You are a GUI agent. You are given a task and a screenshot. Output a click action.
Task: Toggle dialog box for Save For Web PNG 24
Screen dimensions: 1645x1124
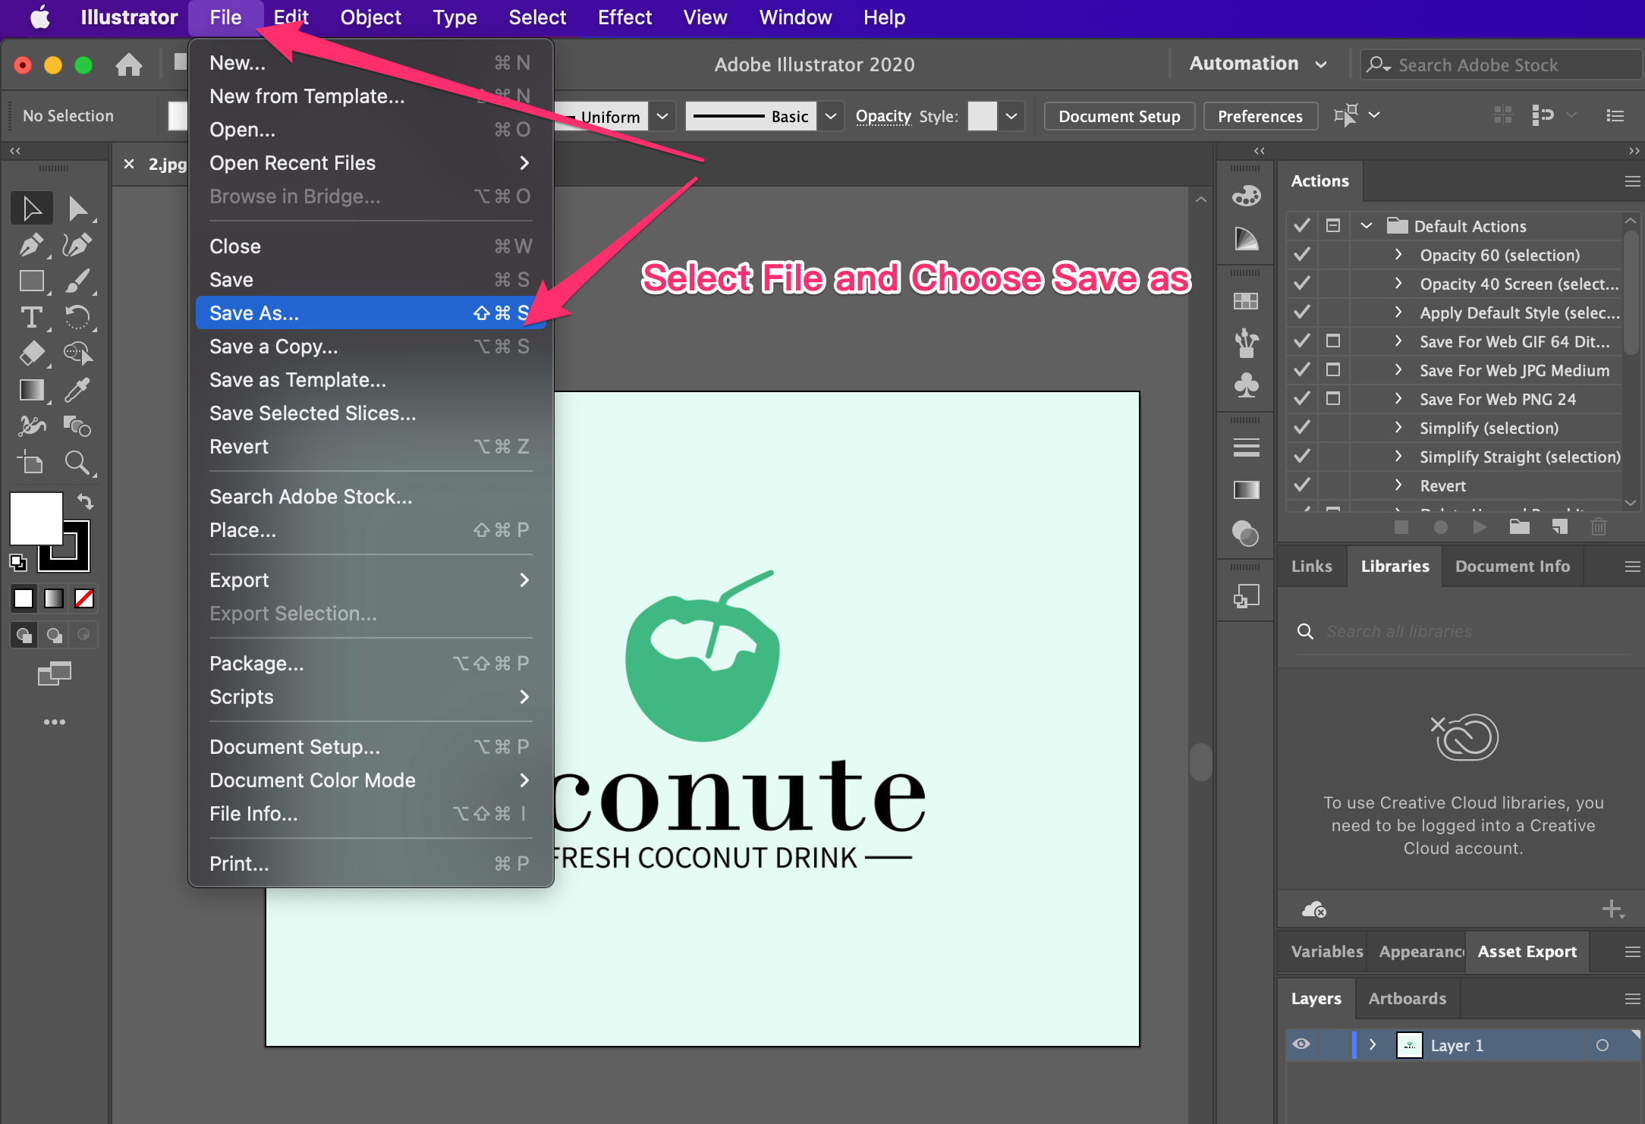[1333, 399]
